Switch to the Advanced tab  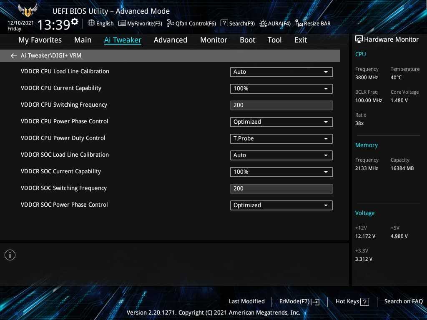point(170,40)
